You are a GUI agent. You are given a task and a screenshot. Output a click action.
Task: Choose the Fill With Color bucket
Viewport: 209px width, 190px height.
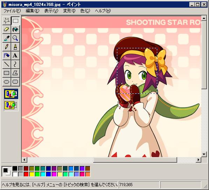pos(15,29)
